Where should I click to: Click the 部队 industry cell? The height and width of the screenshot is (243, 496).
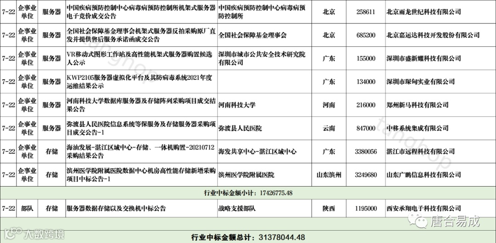(27, 209)
